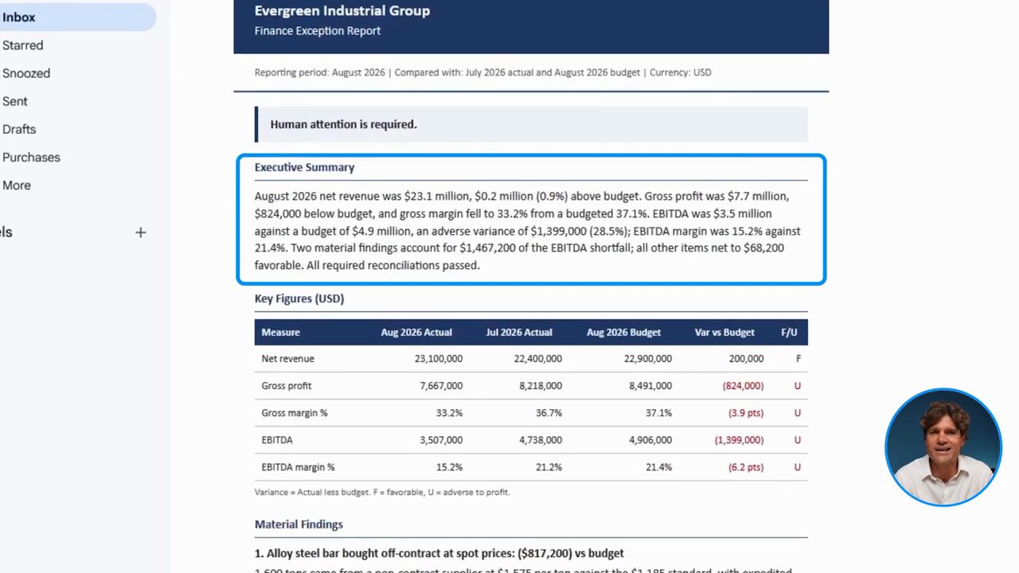Click the presenter video thumbnail
1019x573 pixels.
[x=943, y=447]
